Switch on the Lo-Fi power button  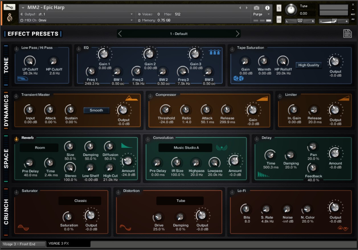click(232, 192)
